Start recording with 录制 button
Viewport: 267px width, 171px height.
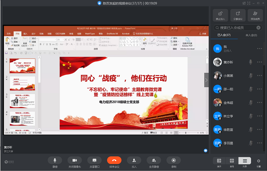[174, 160]
